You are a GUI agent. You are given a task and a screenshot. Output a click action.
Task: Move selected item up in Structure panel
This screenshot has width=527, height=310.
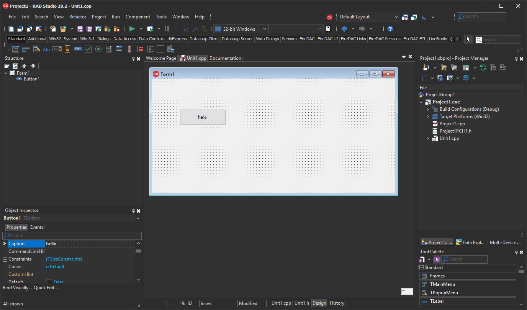(x=24, y=66)
